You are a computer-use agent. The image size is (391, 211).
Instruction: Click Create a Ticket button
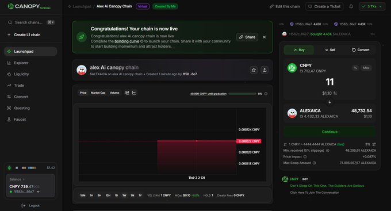(324, 6)
